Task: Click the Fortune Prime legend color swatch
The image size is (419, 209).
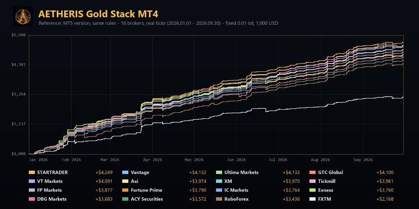Action: [x=125, y=190]
